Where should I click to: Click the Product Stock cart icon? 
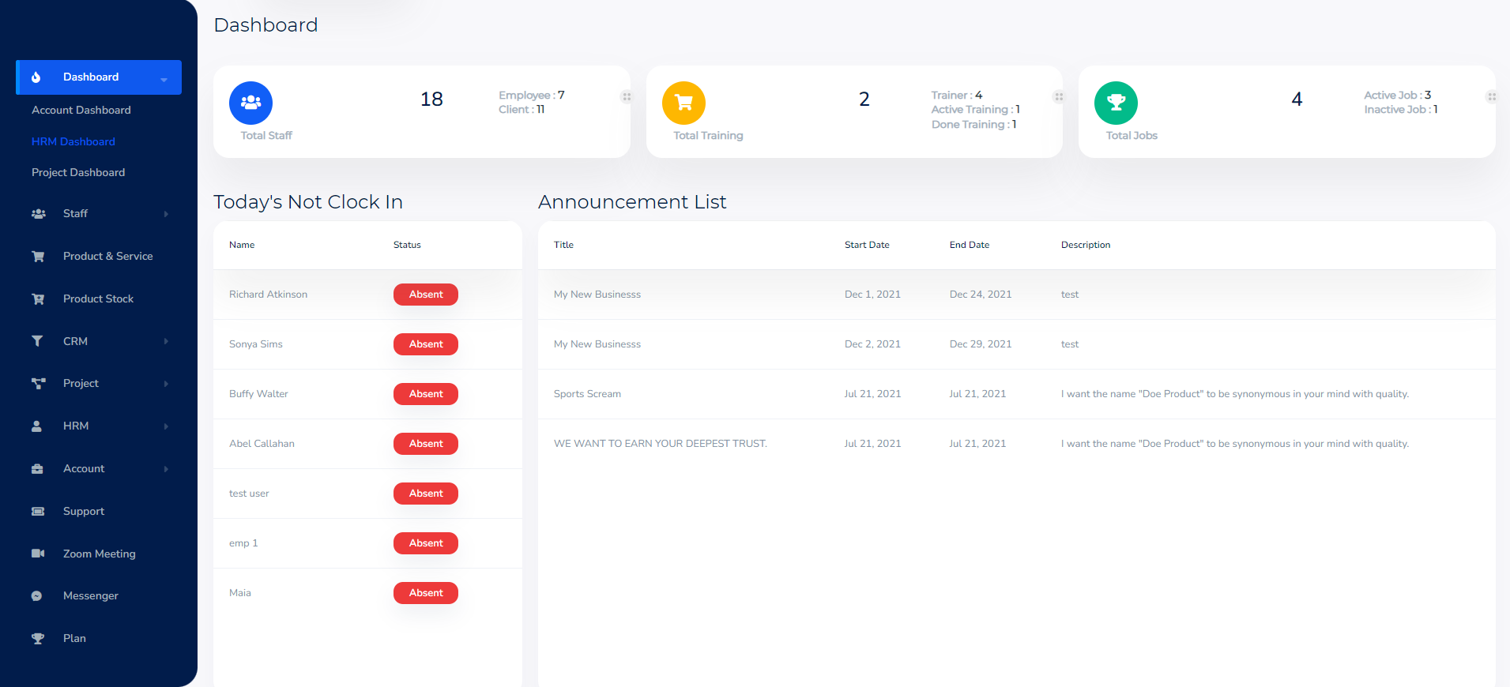[x=37, y=298]
